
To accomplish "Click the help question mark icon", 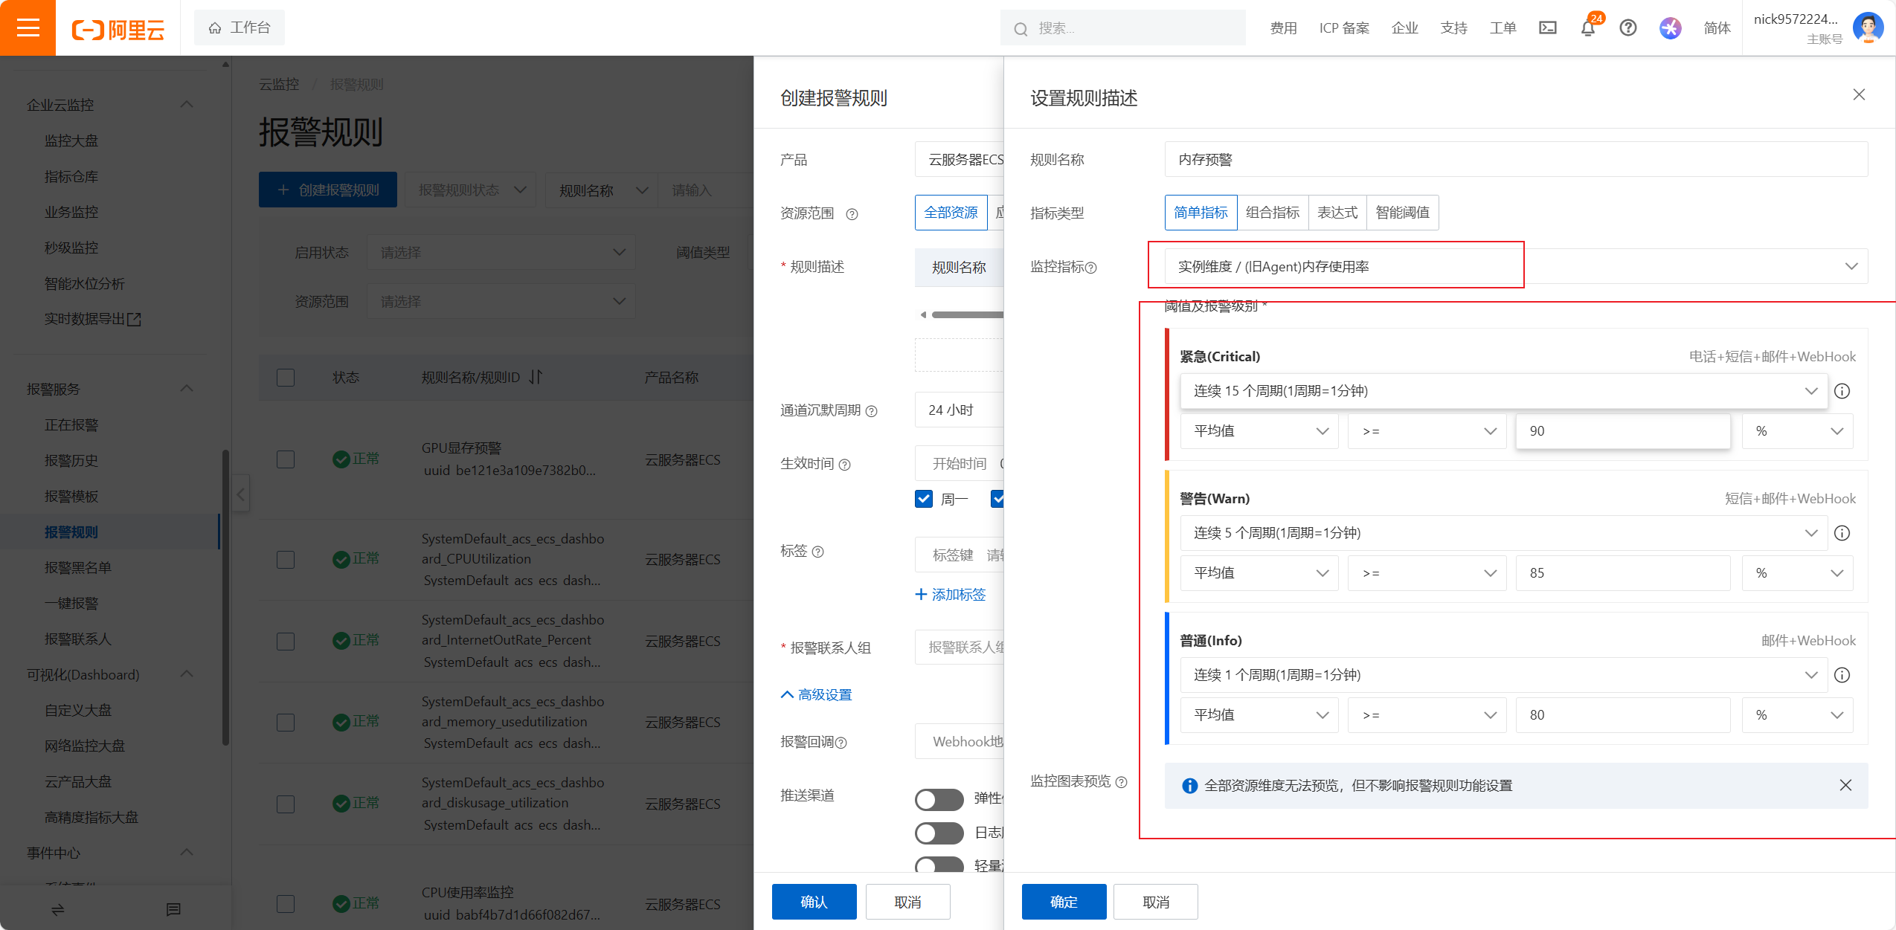I will (1627, 28).
